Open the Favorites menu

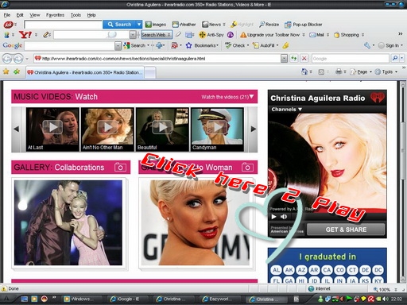tap(55, 15)
